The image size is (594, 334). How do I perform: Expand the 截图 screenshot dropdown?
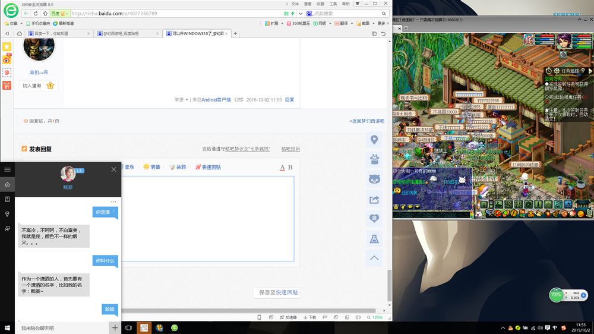374,24
